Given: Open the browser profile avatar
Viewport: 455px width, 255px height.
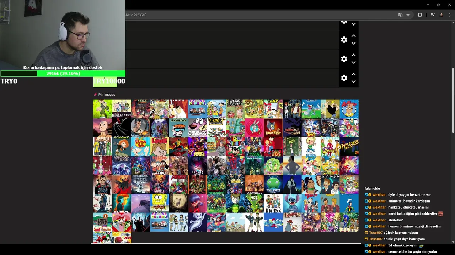Looking at the screenshot, I should pos(441,15).
